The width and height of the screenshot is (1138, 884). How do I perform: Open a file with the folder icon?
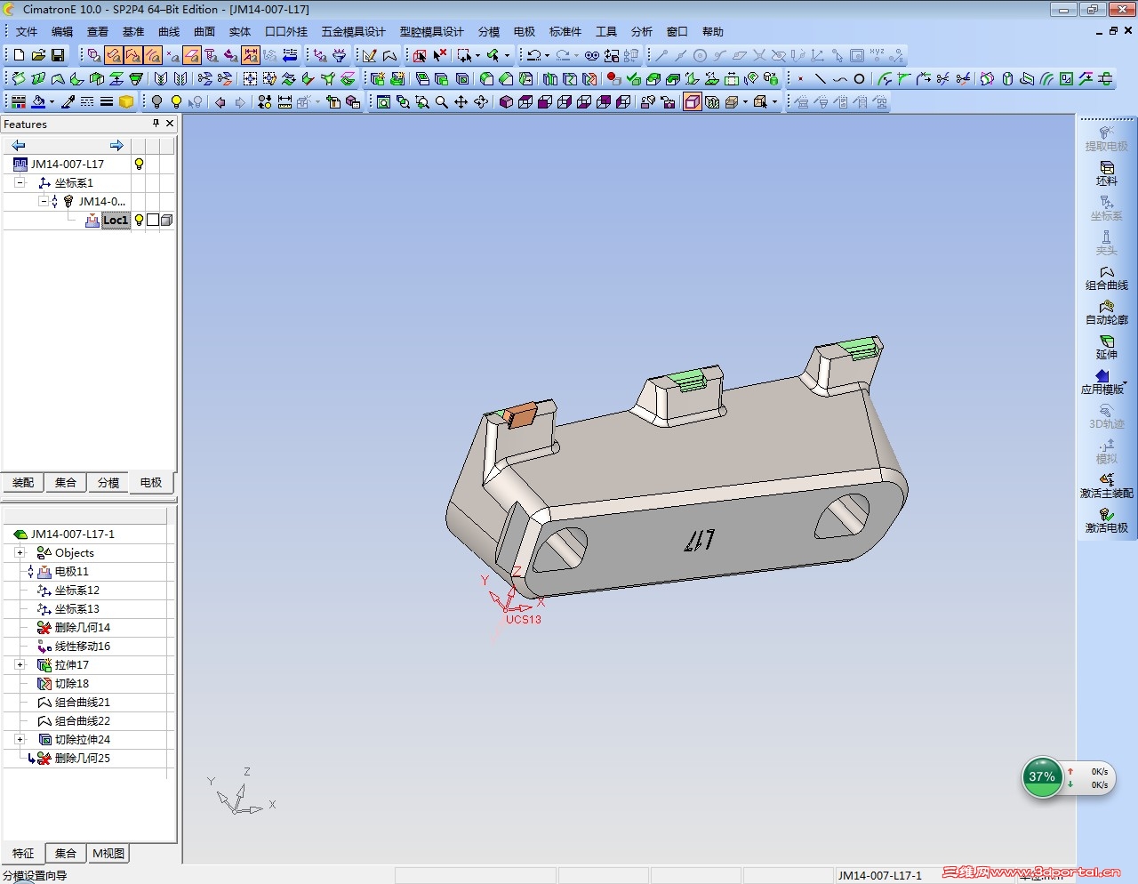pos(38,55)
